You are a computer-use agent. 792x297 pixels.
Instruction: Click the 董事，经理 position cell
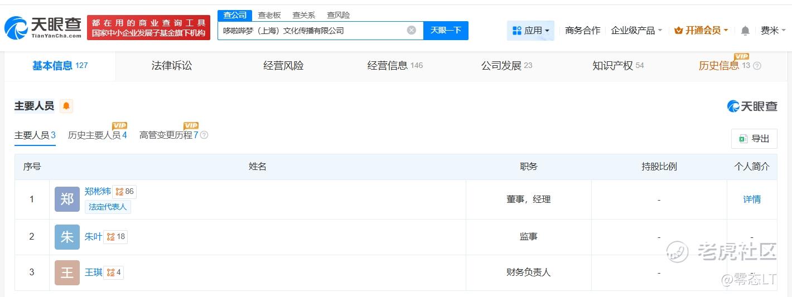click(529, 199)
